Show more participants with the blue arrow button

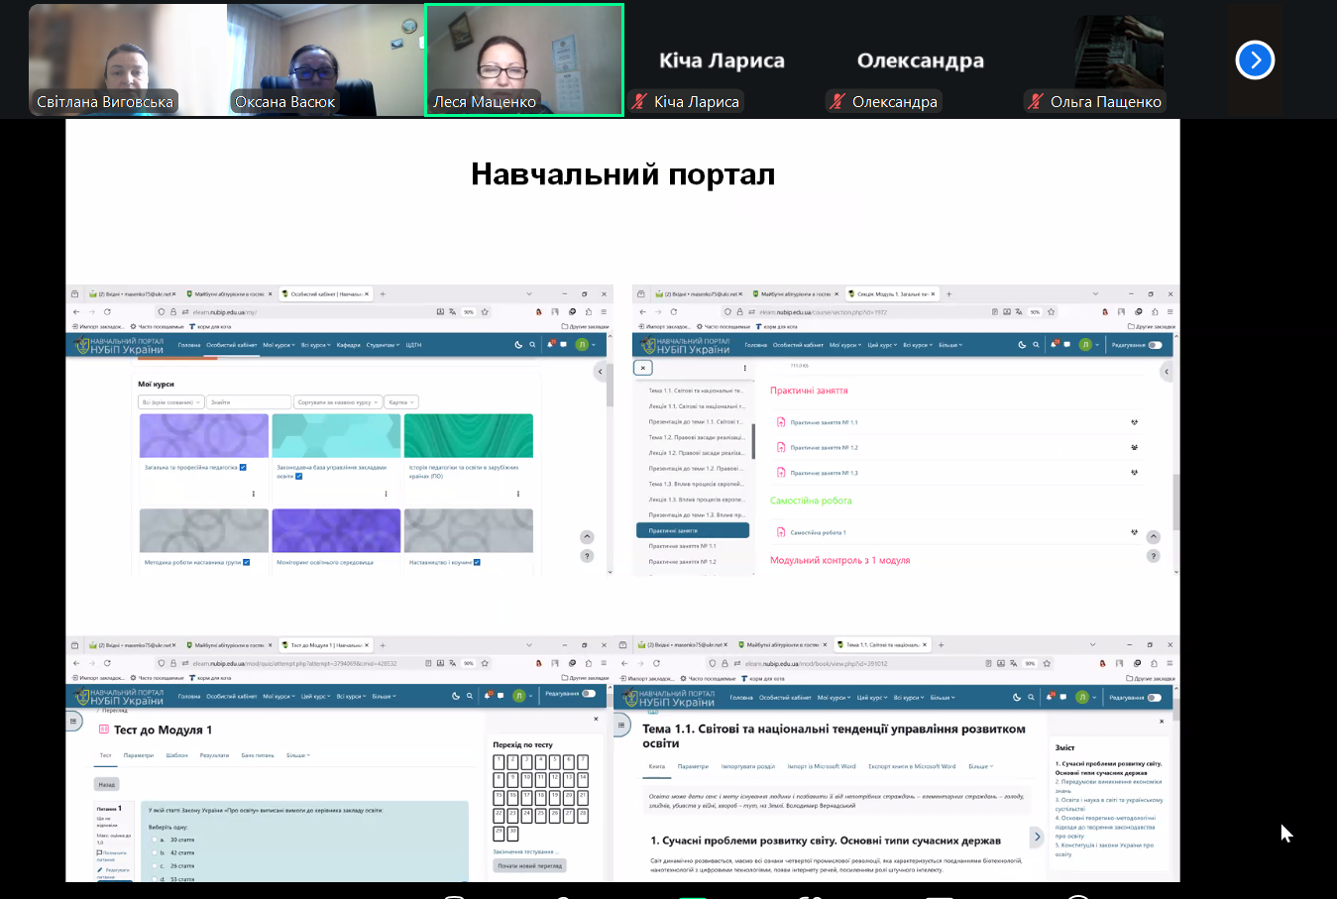(1255, 60)
